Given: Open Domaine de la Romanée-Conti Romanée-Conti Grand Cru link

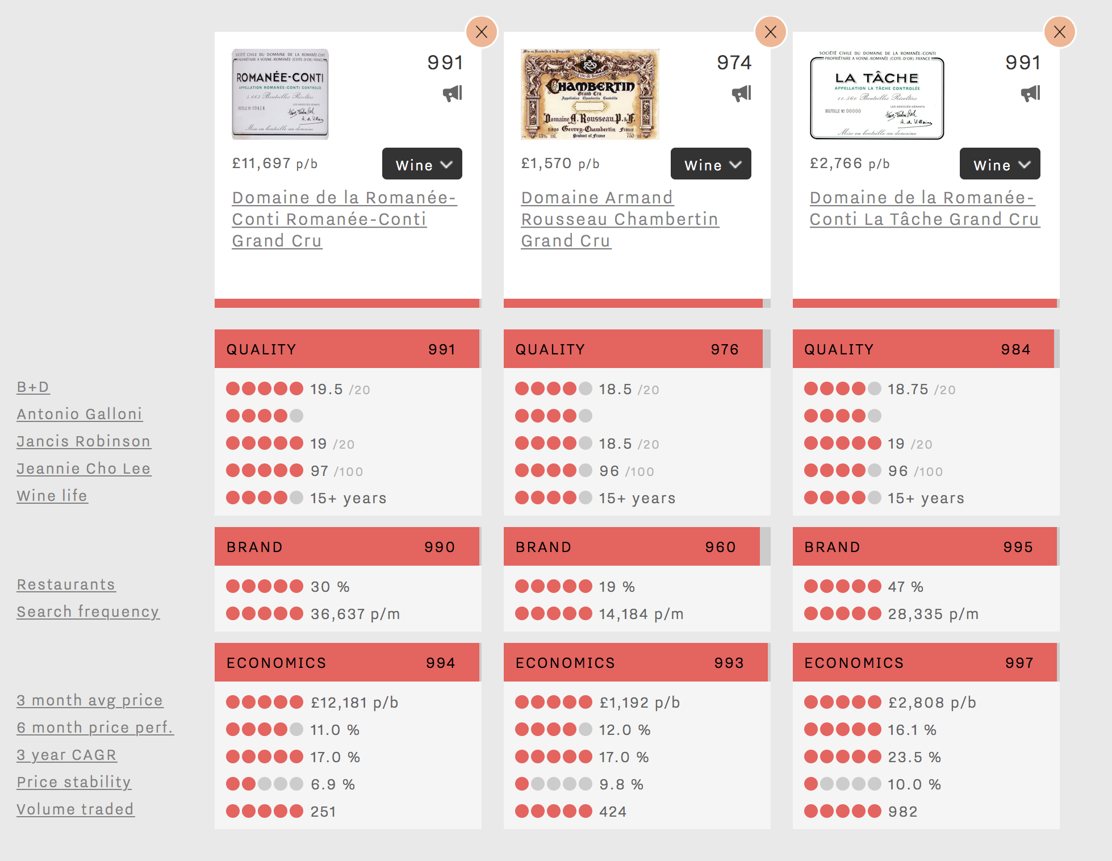Looking at the screenshot, I should click(x=344, y=219).
